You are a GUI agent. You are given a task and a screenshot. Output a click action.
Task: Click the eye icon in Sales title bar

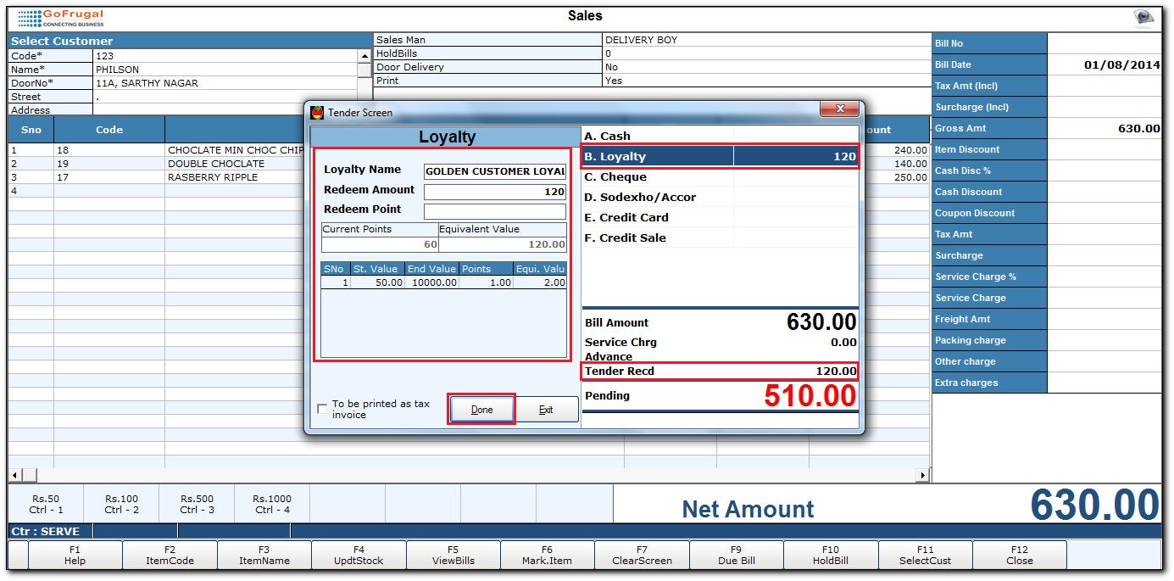click(1144, 17)
